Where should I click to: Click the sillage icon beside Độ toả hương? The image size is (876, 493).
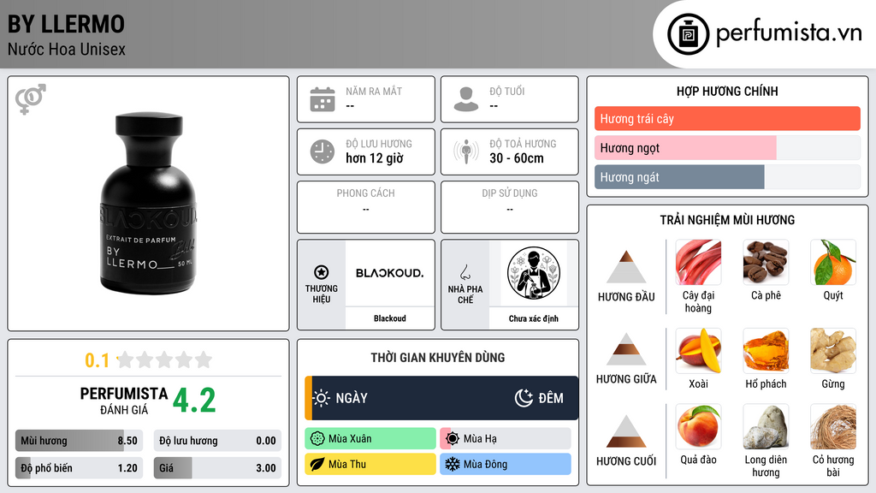click(x=466, y=151)
